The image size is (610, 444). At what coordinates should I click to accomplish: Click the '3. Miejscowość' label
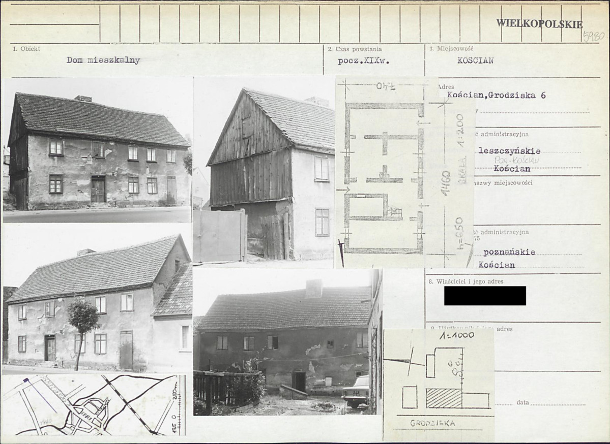point(451,49)
